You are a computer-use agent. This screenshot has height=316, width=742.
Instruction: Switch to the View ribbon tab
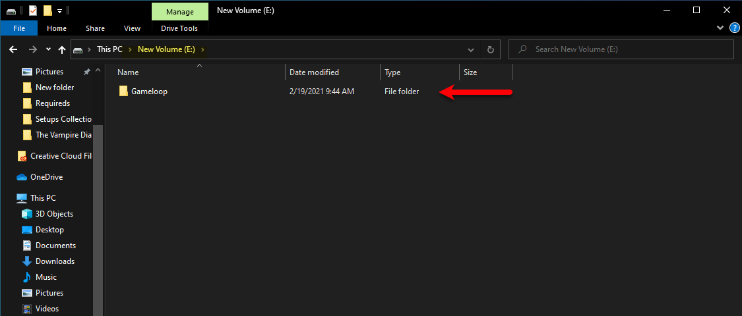tap(132, 28)
